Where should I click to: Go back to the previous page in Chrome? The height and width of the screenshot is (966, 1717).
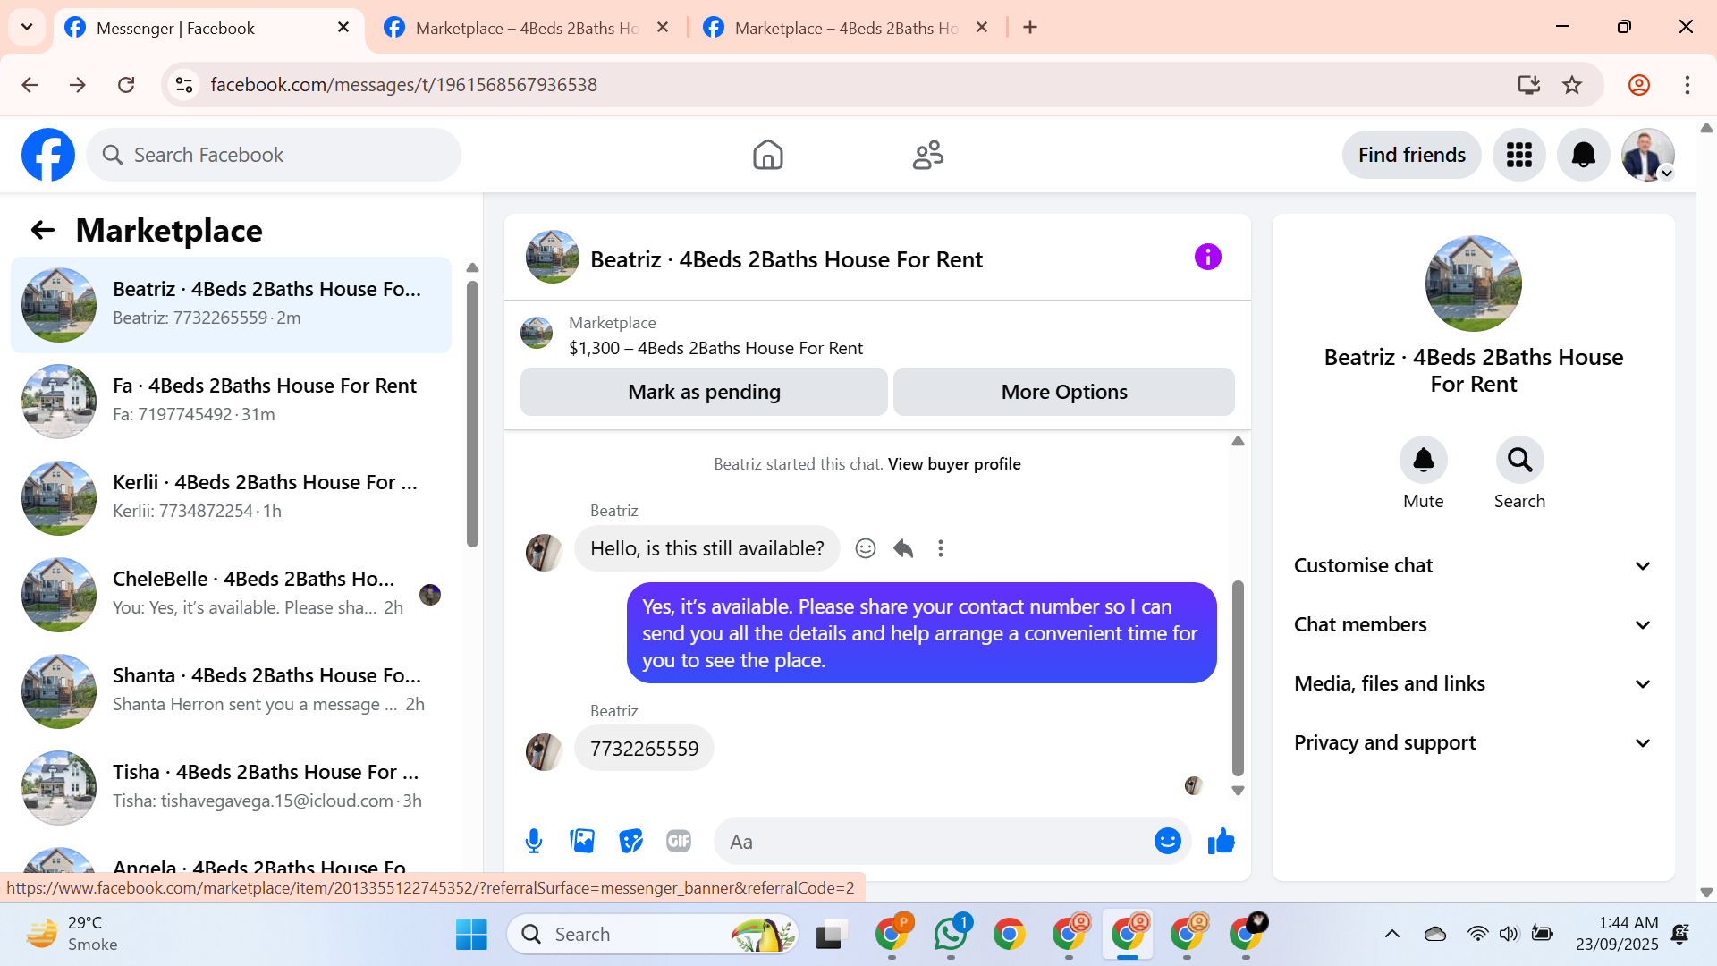[30, 85]
